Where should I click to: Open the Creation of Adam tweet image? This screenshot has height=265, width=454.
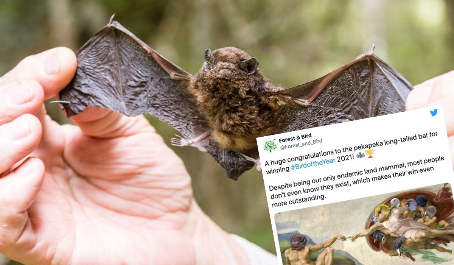[365, 226]
